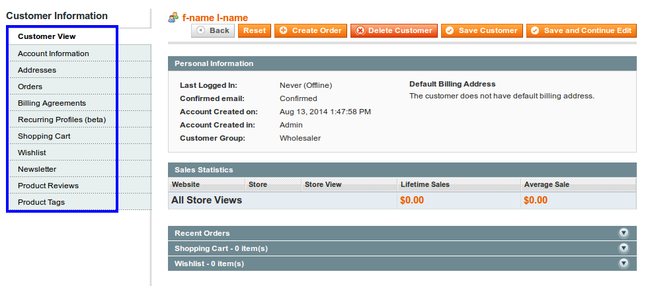Click the checkmark icon on Save and Continue Edit
The height and width of the screenshot is (286, 650).
point(535,30)
